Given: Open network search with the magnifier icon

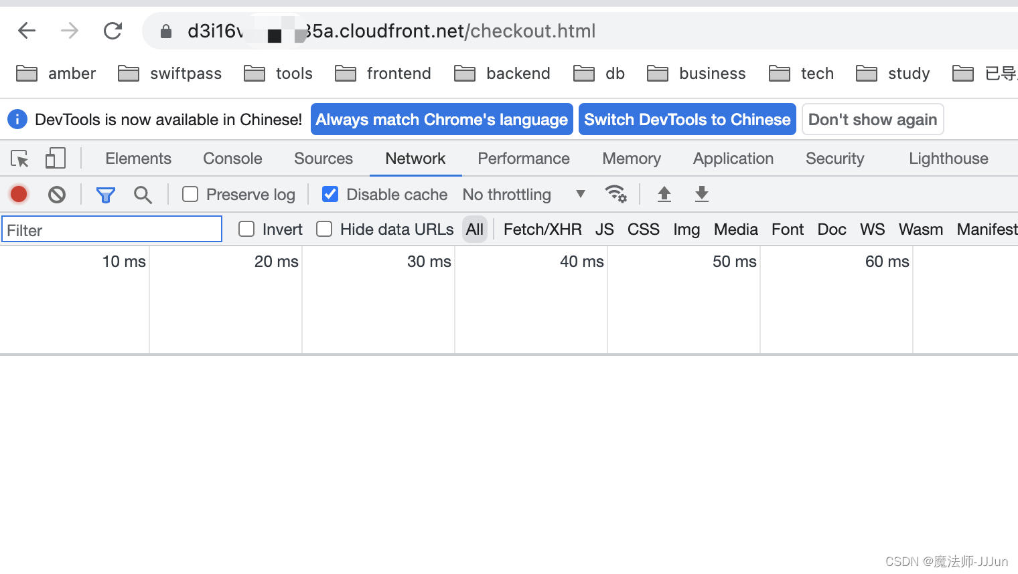Looking at the screenshot, I should (x=143, y=195).
